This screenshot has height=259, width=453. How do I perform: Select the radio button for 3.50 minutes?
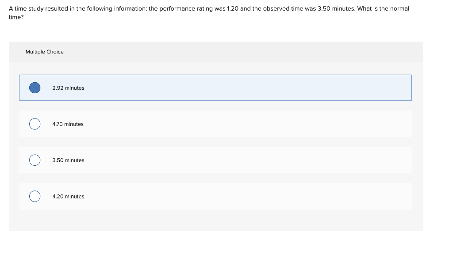coord(35,160)
